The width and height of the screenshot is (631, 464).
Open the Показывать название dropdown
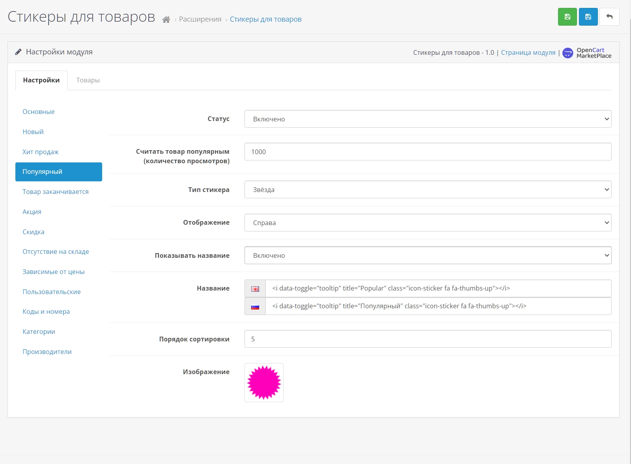click(428, 255)
